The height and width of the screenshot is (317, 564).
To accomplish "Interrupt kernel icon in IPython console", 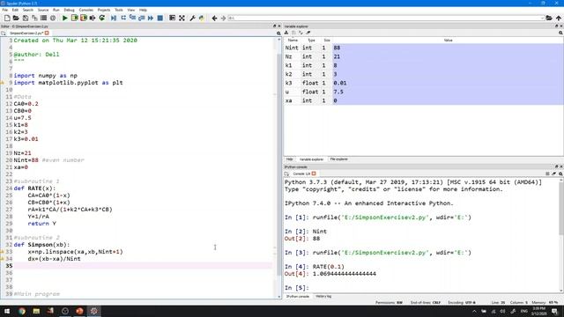I will pos(547,173).
